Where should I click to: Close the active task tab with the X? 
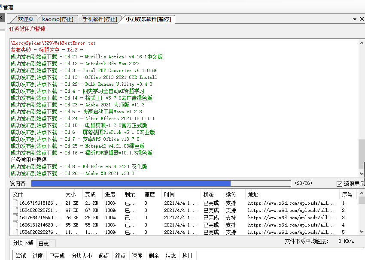[362, 19]
